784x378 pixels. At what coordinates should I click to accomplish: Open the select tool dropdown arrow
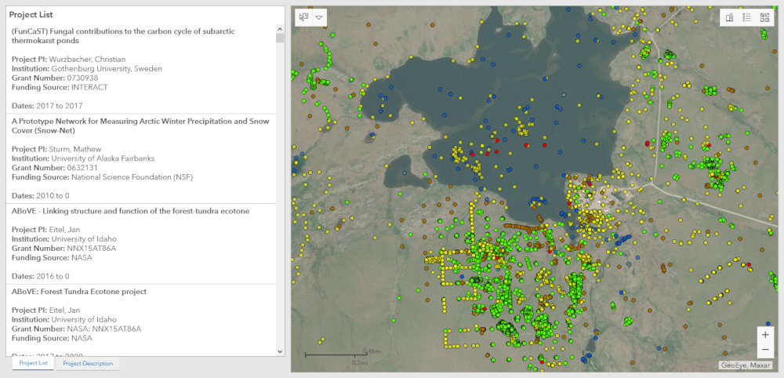tap(319, 17)
